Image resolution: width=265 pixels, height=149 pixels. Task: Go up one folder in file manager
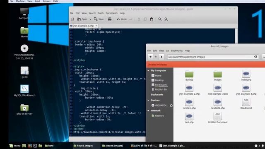click(x=161, y=57)
